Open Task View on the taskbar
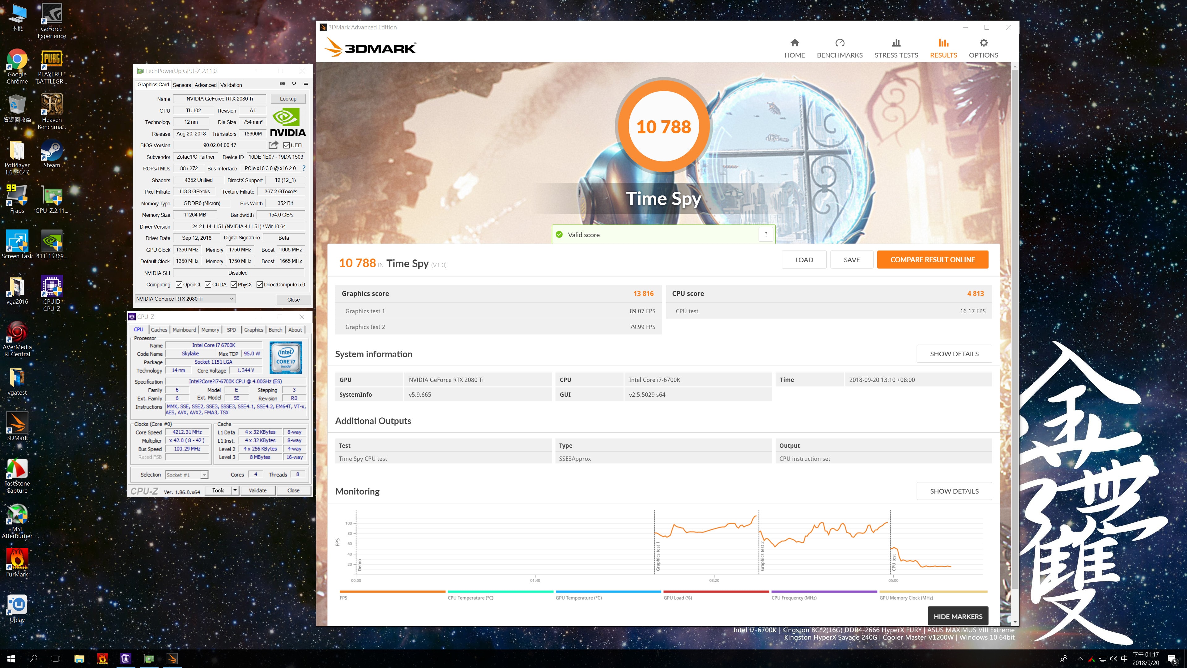1187x668 pixels. 55,659
